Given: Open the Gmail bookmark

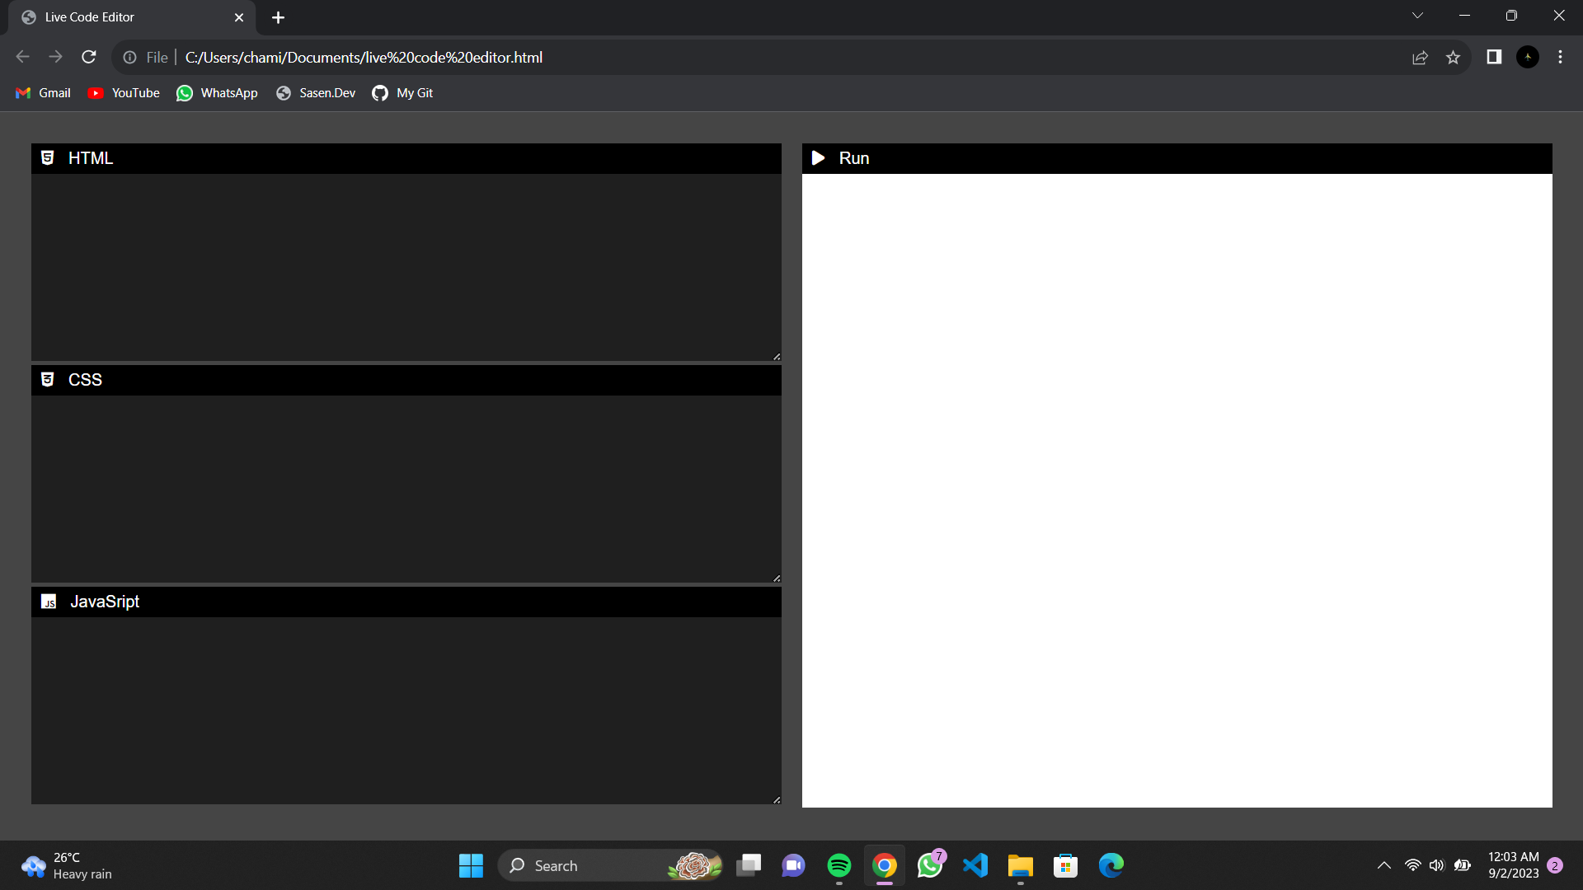Looking at the screenshot, I should pyautogui.click(x=44, y=93).
